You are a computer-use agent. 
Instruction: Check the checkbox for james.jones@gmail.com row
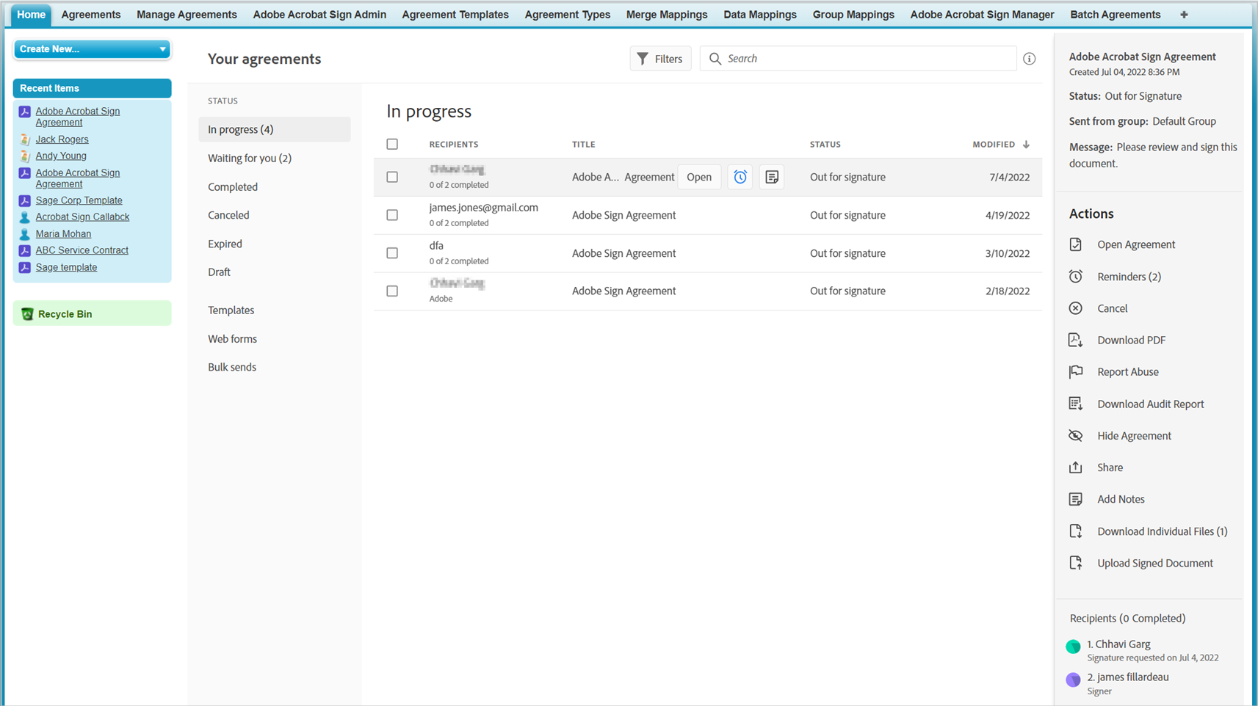[x=391, y=215]
